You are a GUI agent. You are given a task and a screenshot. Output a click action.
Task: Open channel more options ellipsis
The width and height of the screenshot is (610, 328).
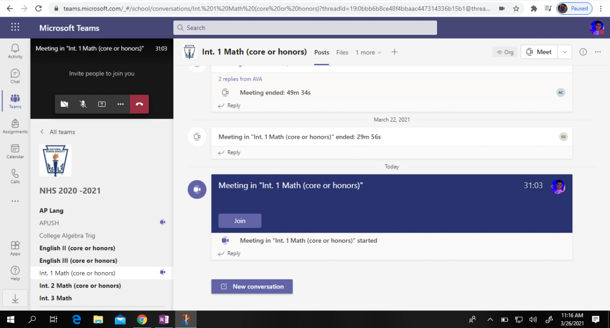pos(598,52)
